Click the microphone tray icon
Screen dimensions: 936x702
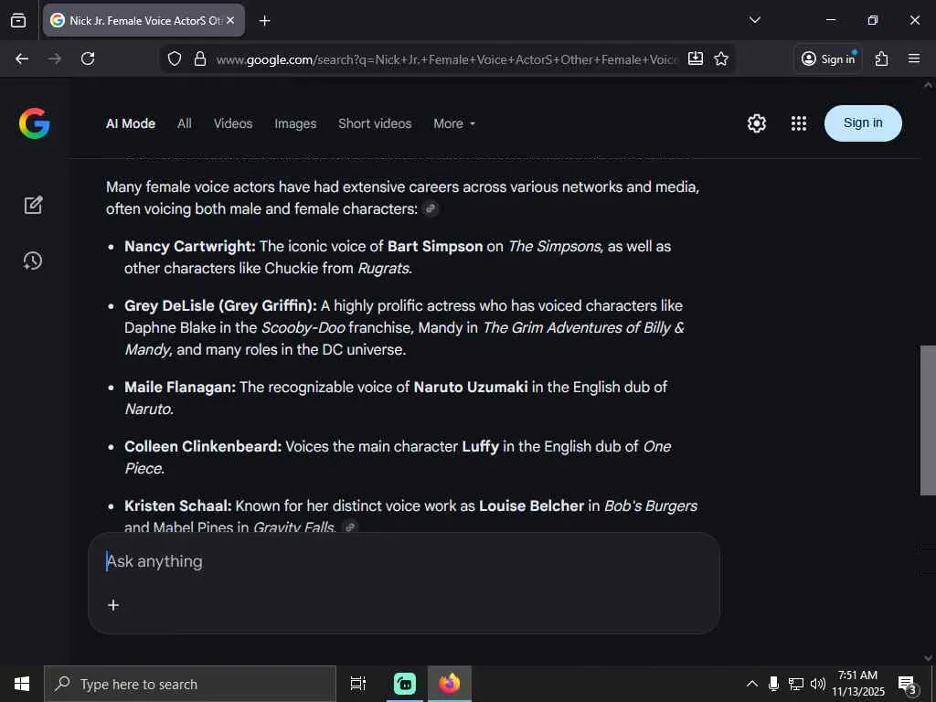click(x=773, y=684)
